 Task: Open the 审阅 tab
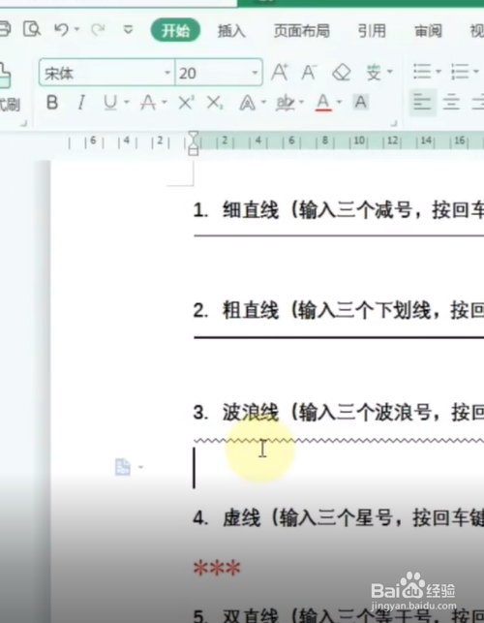(x=428, y=31)
